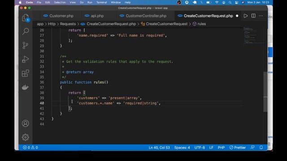This screenshot has width=287, height=161.
Task: Open the Window menu
Action: (116, 2)
